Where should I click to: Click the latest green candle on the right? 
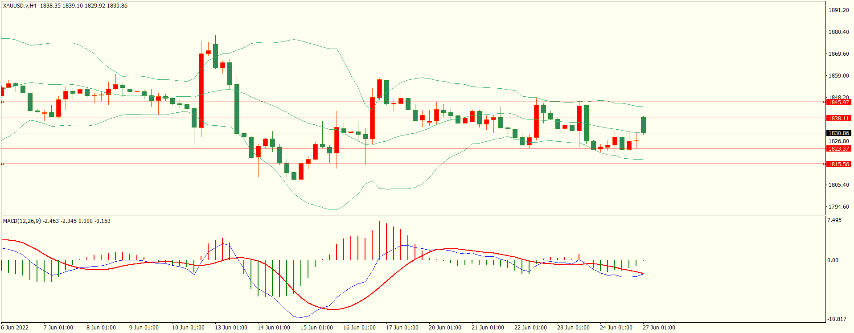(x=644, y=125)
